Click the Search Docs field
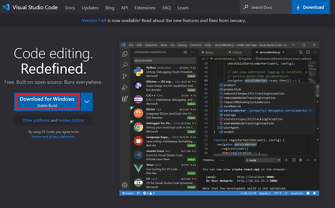 point(266,7)
